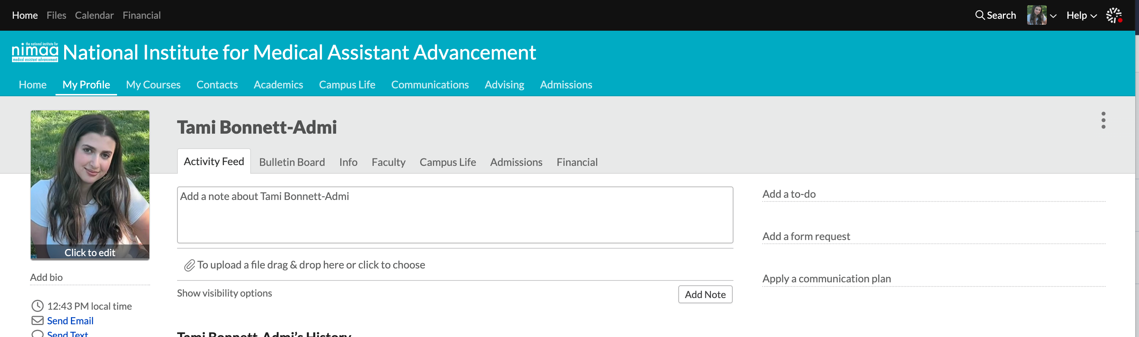Expand Show visibility options
Viewport: 1139px width, 337px height.
(x=224, y=293)
